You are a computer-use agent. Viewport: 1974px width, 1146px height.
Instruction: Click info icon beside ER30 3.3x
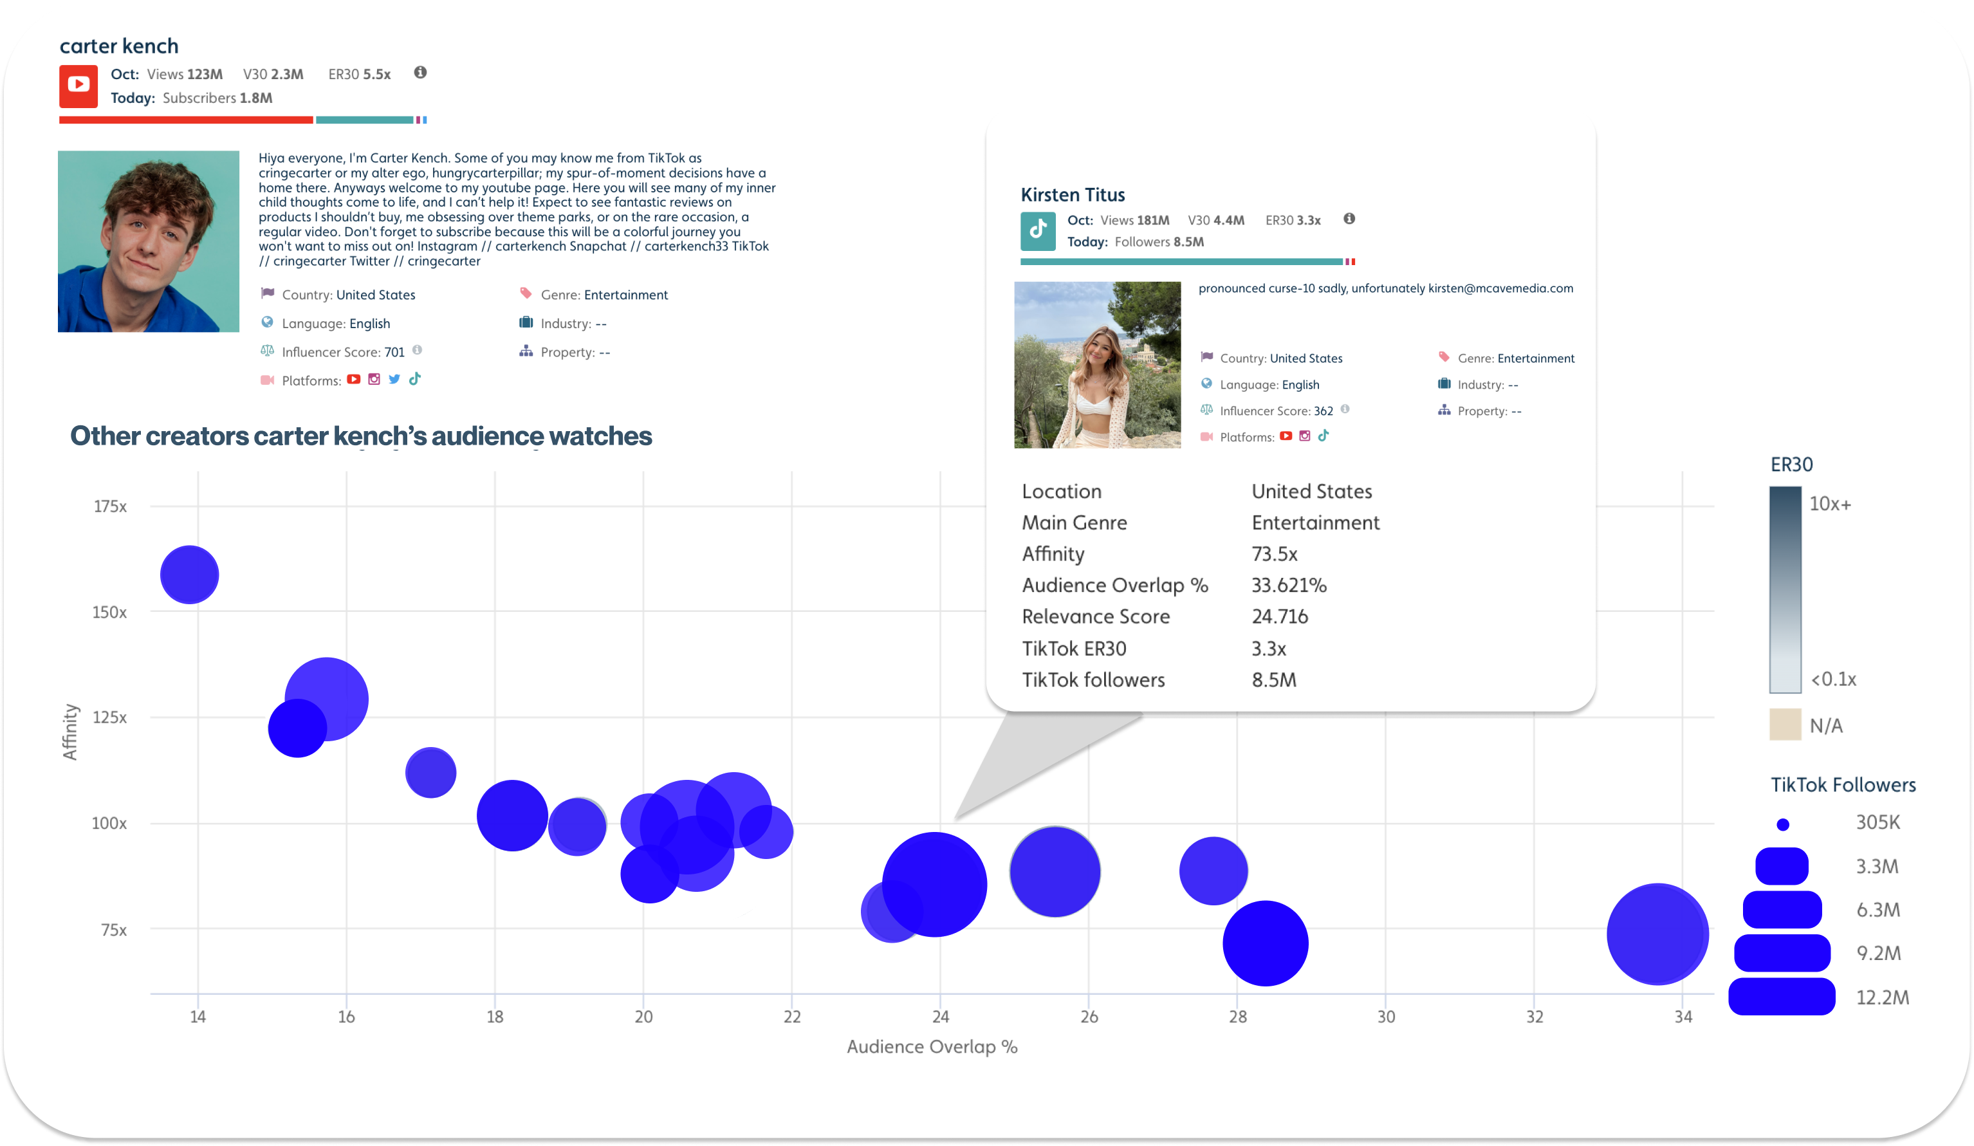(x=1349, y=219)
